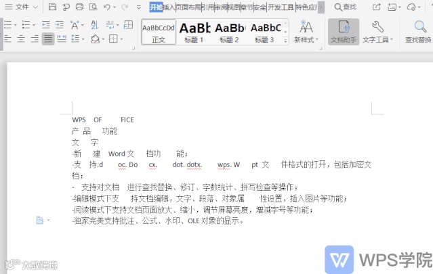This screenshot has height=274, width=433.
Task: Click the line spacing icon
Action: coord(75,39)
